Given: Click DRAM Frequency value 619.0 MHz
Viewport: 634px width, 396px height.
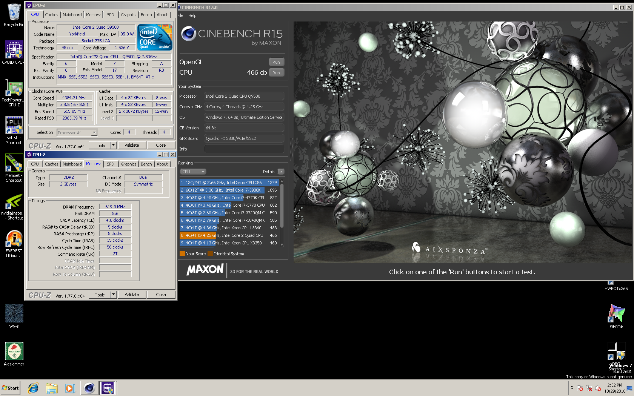Looking at the screenshot, I should click(x=115, y=207).
